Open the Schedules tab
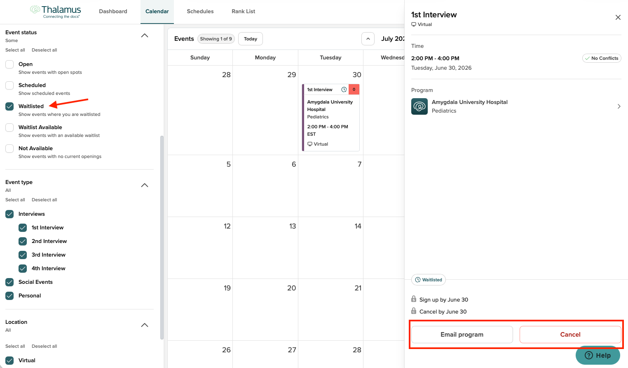 coord(200,12)
